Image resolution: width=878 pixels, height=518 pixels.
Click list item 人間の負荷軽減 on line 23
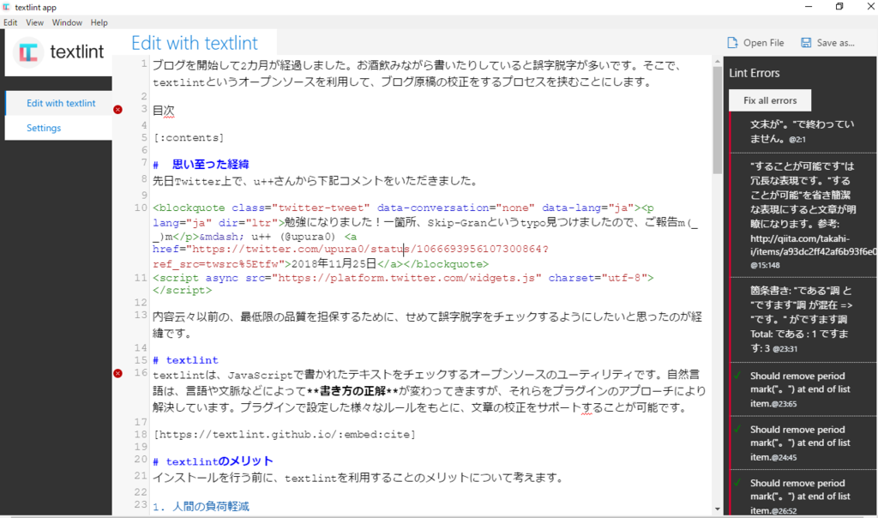tap(211, 506)
